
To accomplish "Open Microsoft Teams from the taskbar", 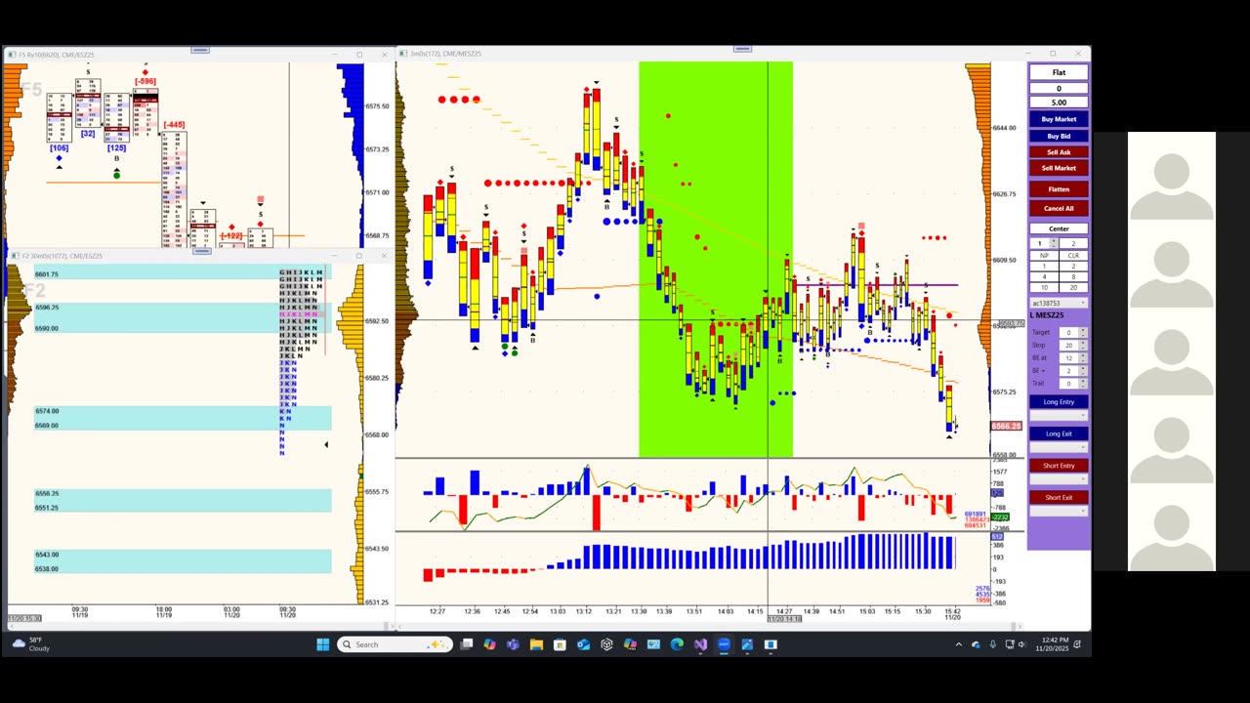I will pos(513,644).
